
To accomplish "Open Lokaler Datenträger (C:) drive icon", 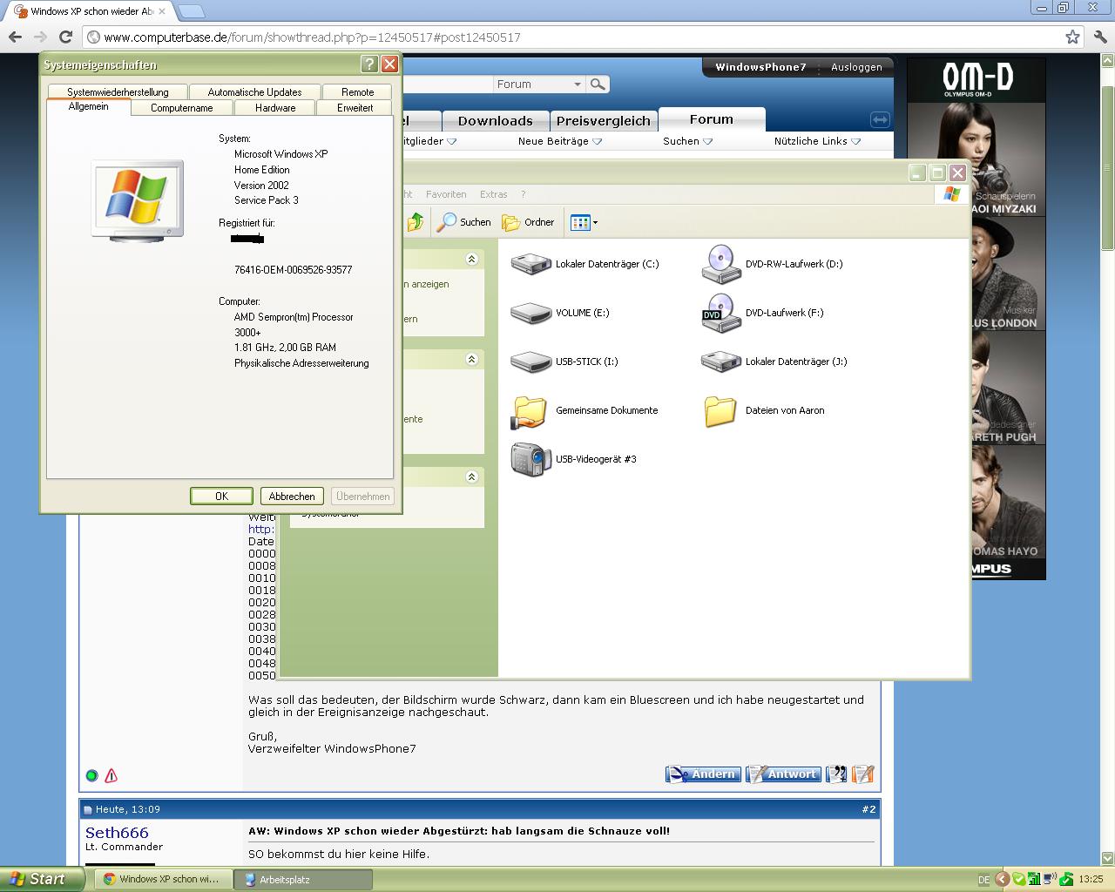I will 530,264.
